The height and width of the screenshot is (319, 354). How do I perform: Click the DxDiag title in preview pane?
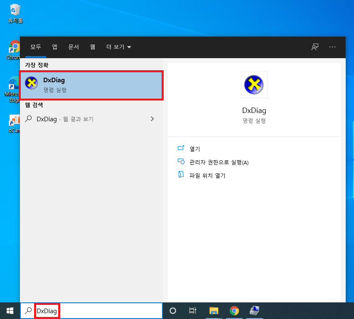pyautogui.click(x=254, y=110)
